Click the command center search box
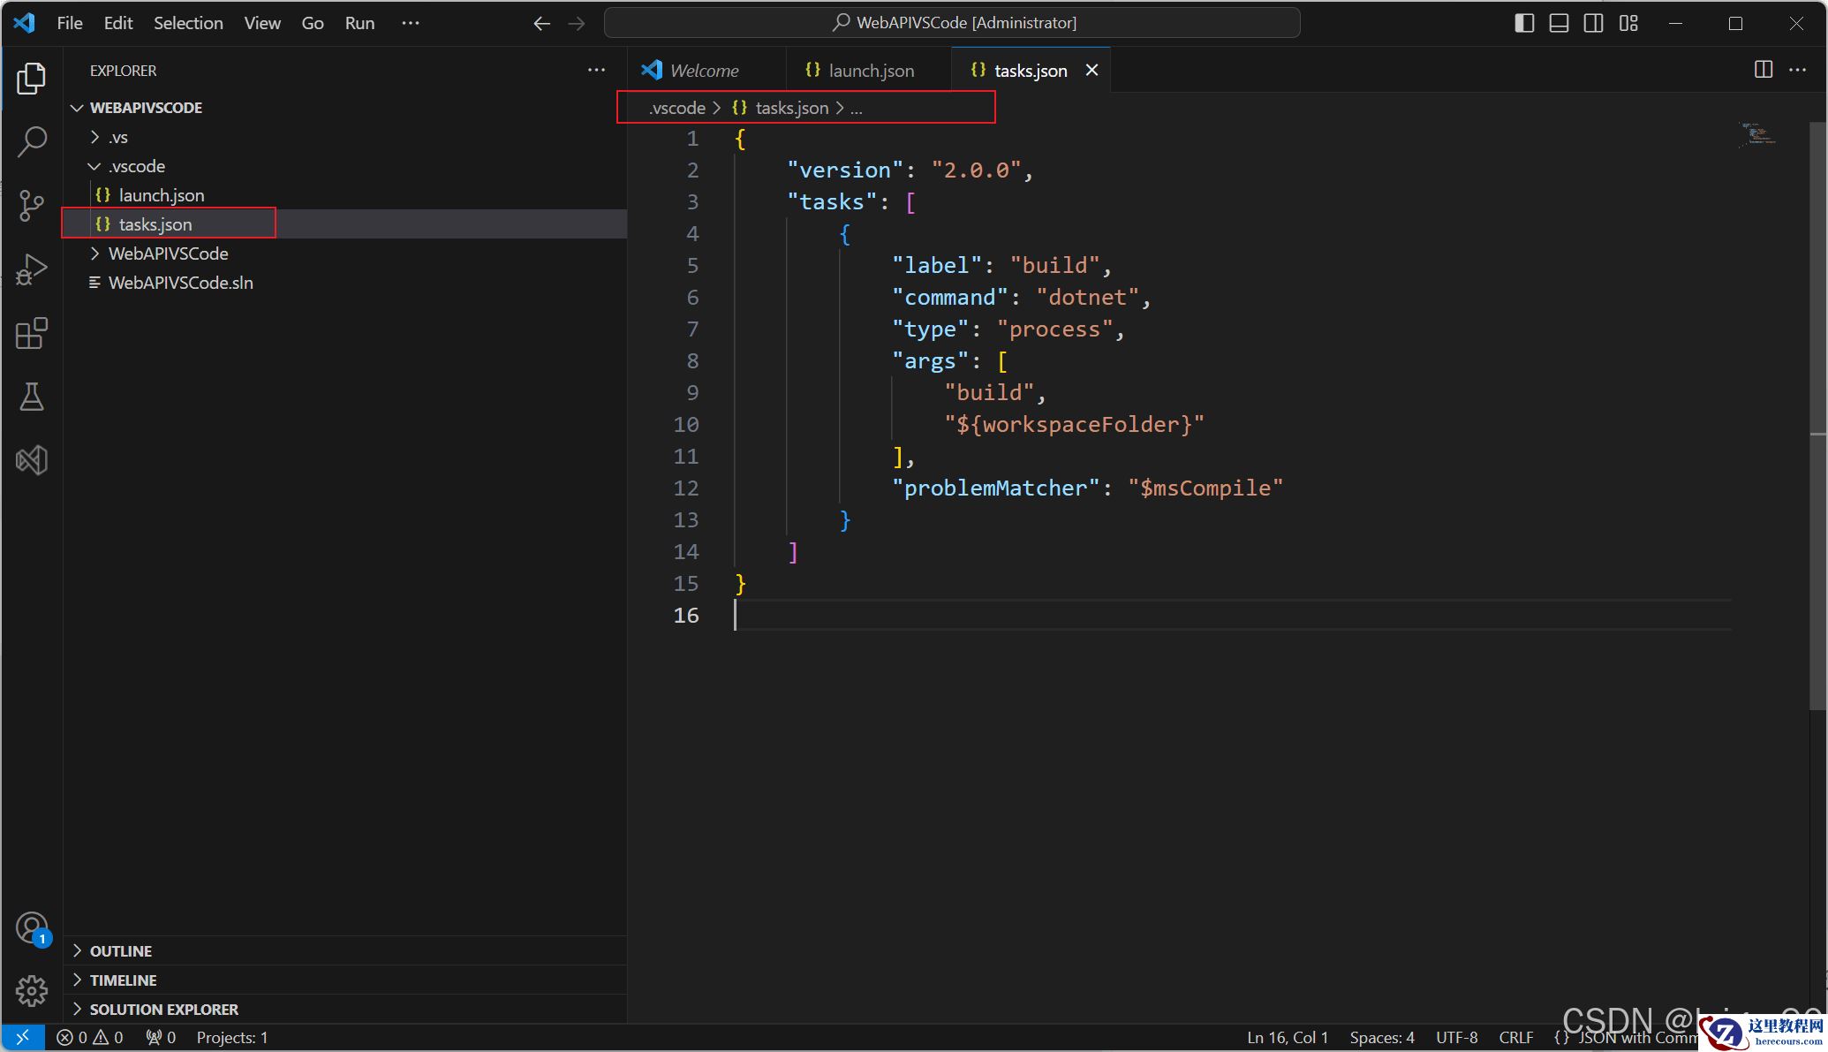This screenshot has height=1052, width=1828. point(952,23)
